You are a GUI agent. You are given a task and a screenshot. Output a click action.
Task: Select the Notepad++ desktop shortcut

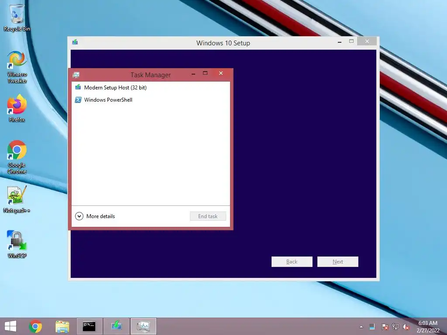click(x=17, y=199)
